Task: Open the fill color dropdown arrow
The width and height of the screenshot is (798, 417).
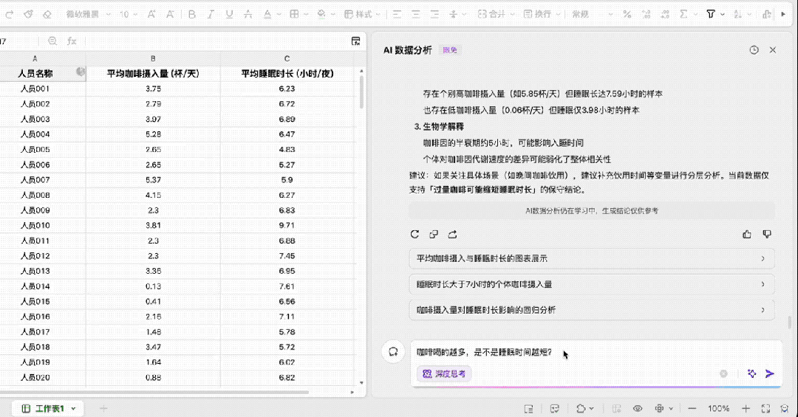Action: click(x=332, y=14)
